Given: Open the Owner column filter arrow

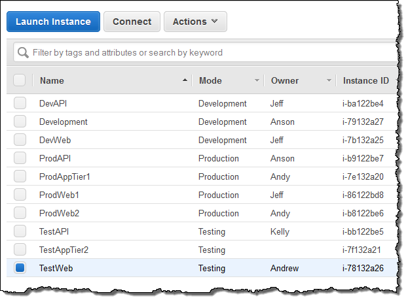Looking at the screenshot, I should pyautogui.click(x=329, y=81).
